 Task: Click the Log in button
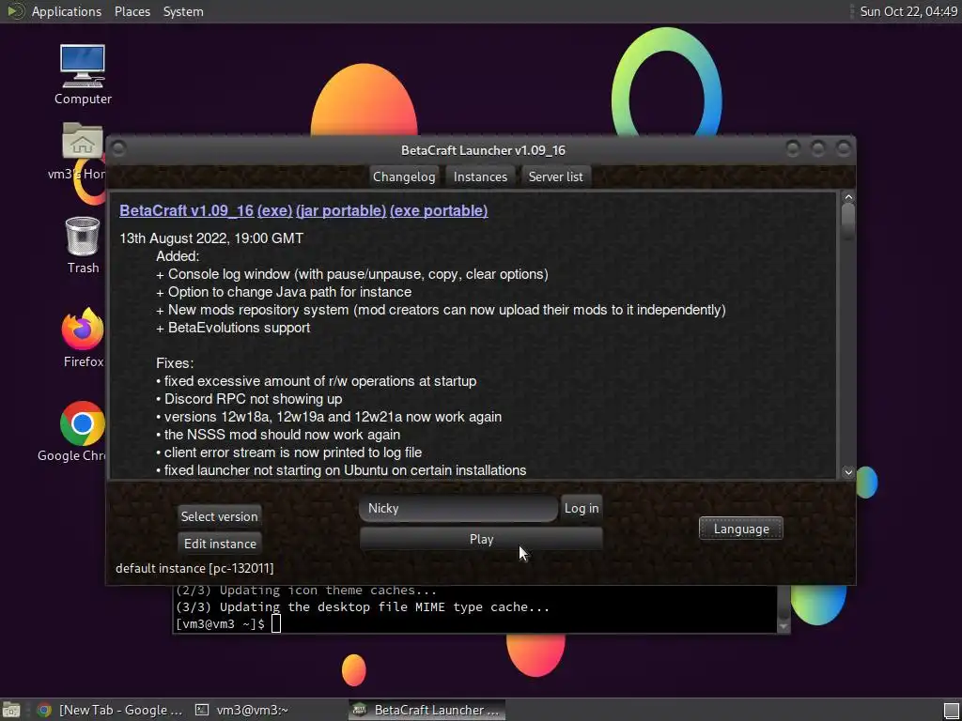click(x=581, y=508)
